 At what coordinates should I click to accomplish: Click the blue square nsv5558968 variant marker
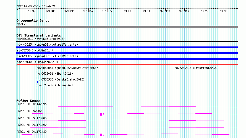[37, 82]
